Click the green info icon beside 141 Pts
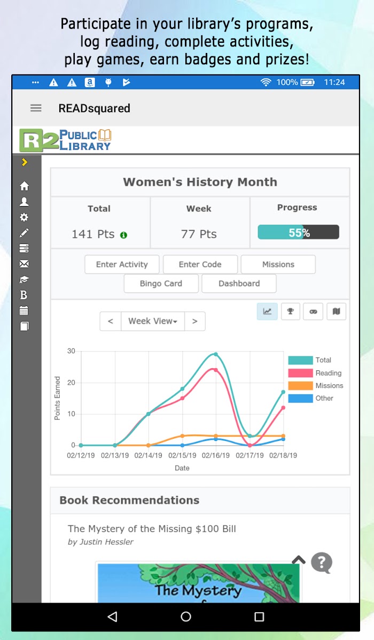 pyautogui.click(x=123, y=235)
